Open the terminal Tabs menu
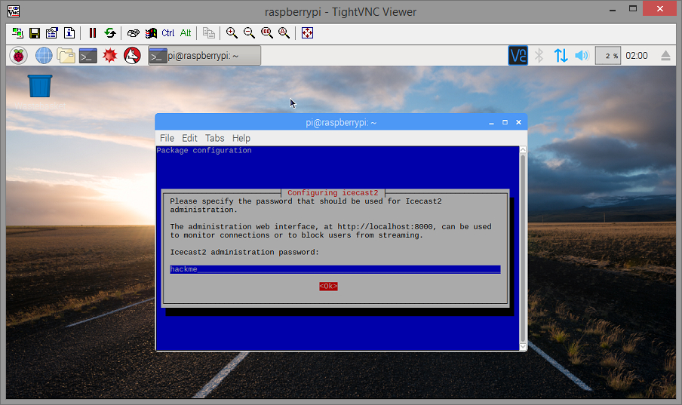This screenshot has width=682, height=405. coord(215,138)
